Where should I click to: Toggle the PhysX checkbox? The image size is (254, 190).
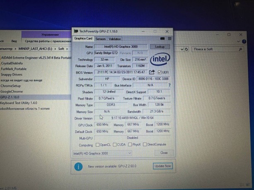pos(130,144)
